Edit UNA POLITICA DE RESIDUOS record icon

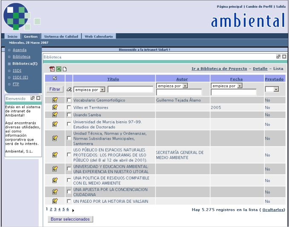point(55,180)
